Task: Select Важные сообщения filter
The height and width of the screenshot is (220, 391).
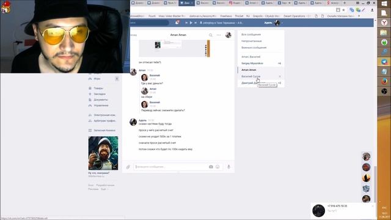Action: (x=254, y=48)
